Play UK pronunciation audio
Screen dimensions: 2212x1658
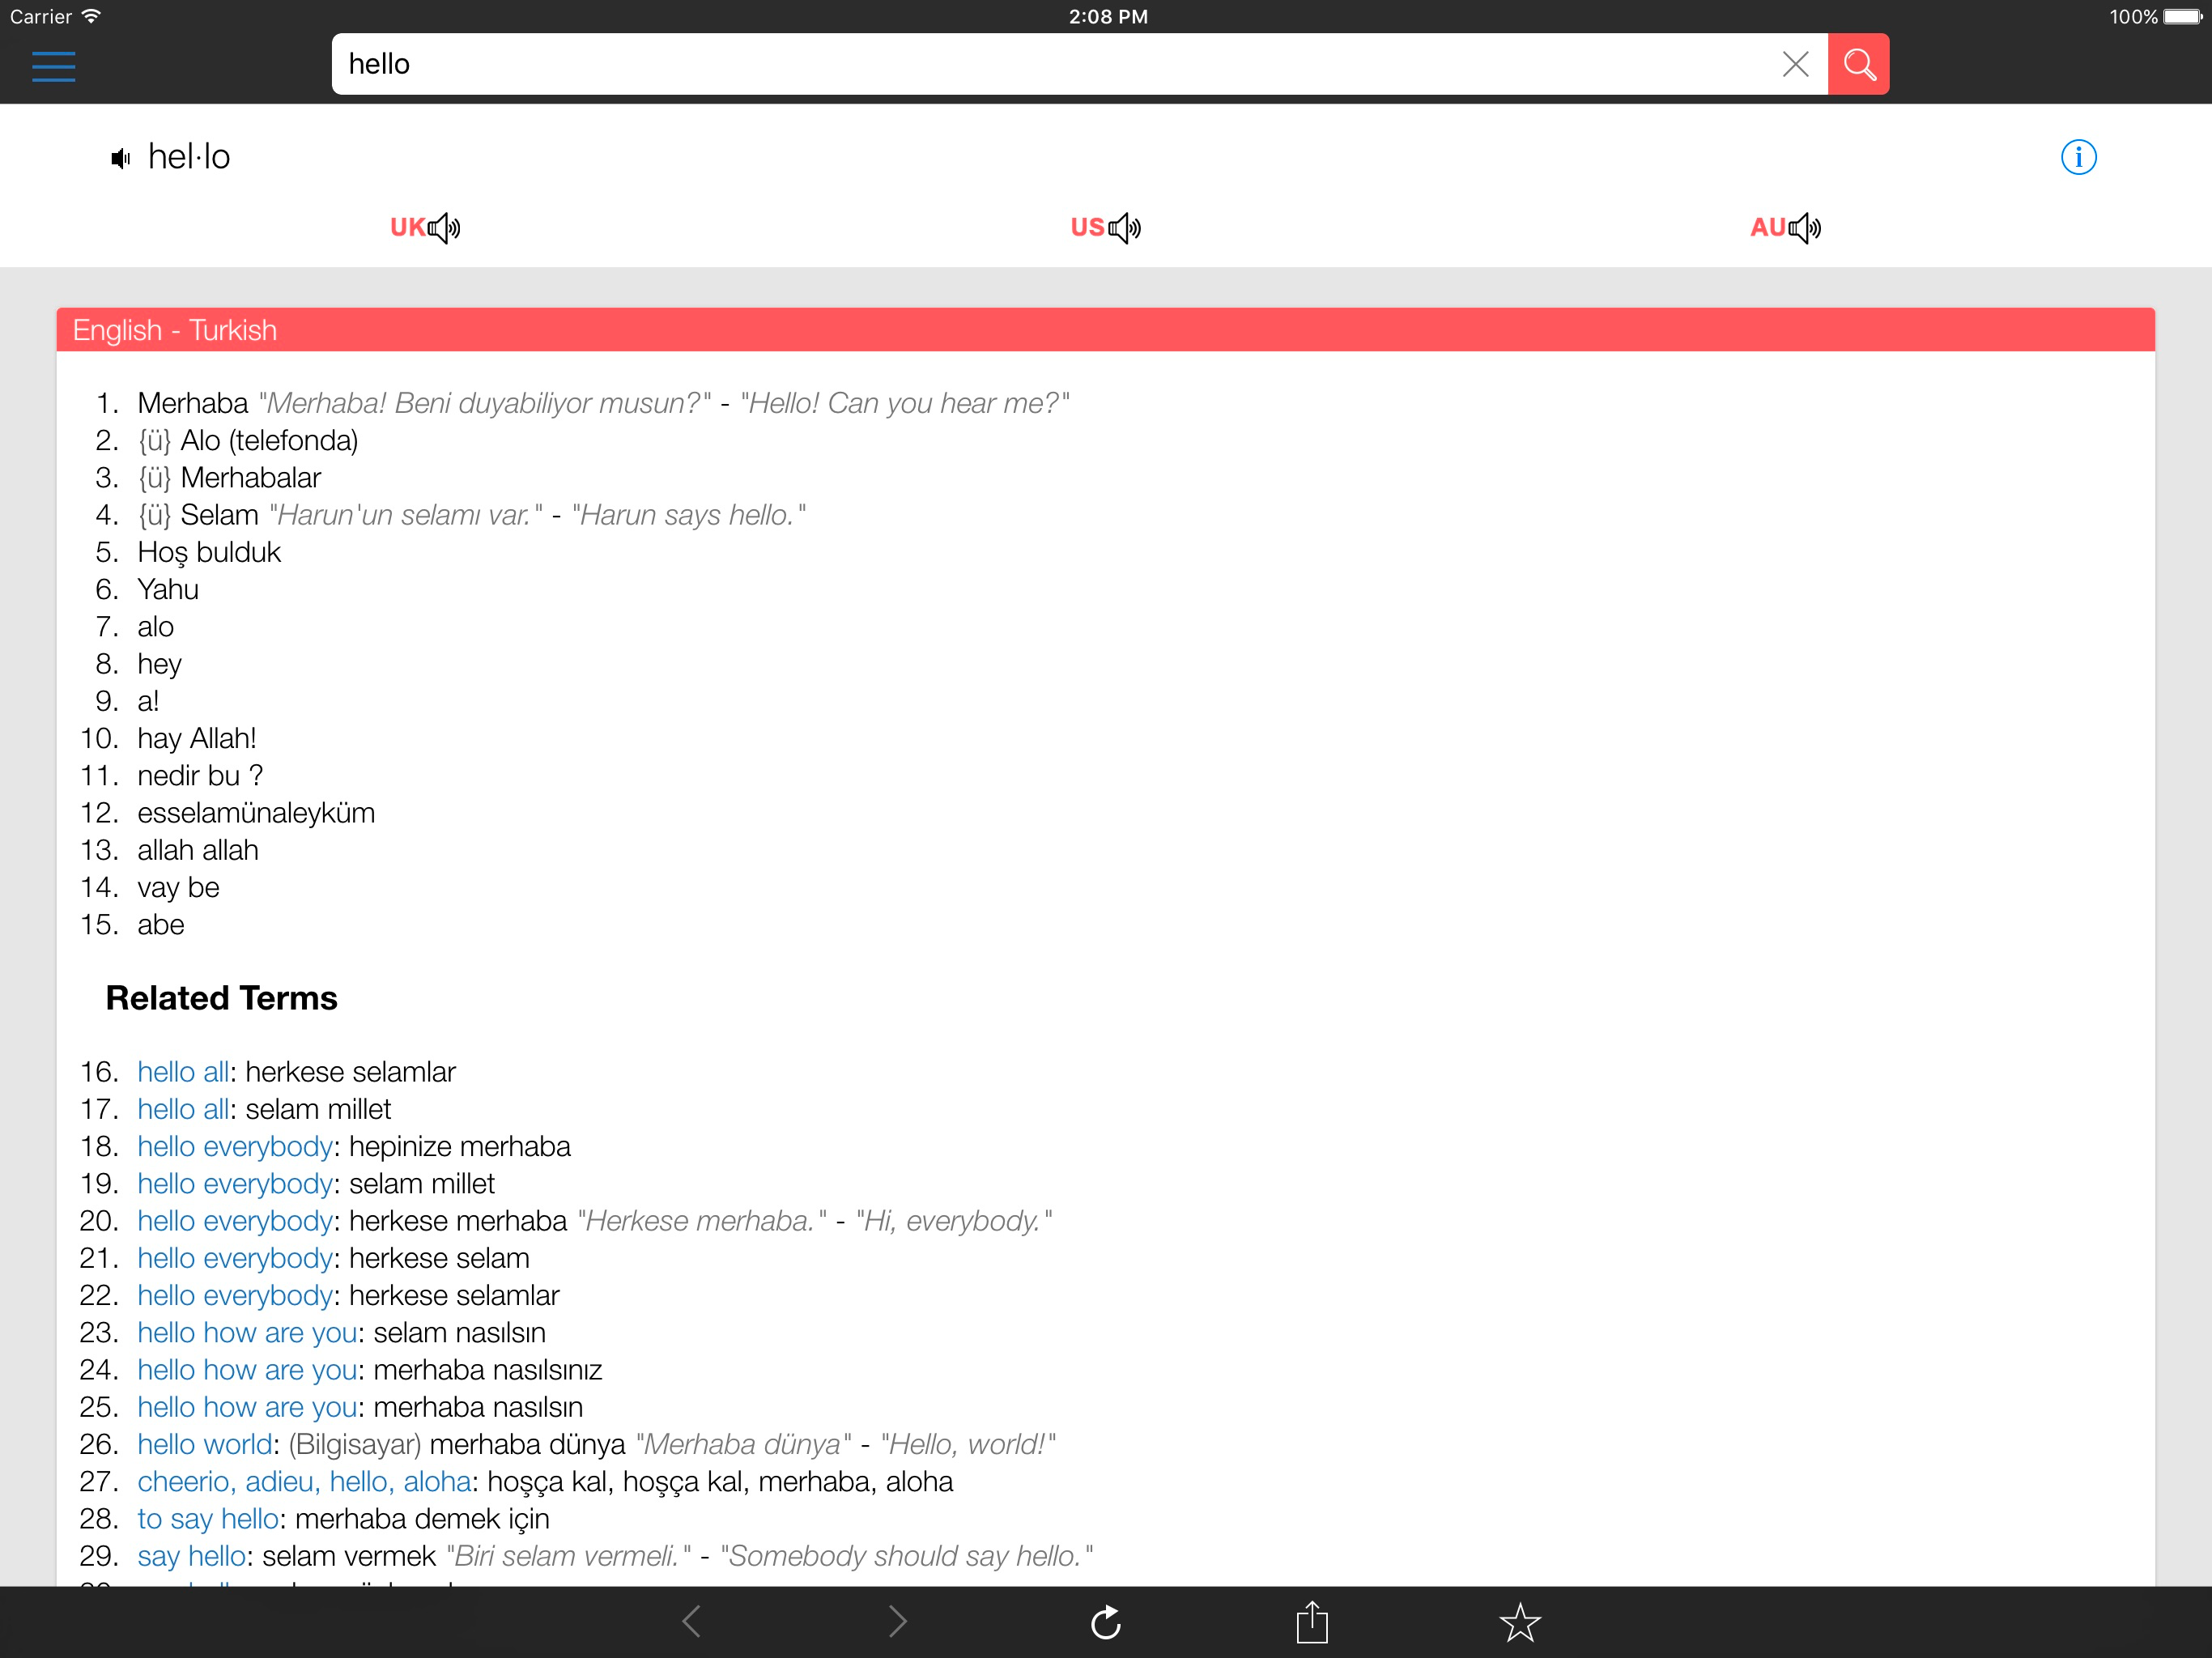click(425, 228)
